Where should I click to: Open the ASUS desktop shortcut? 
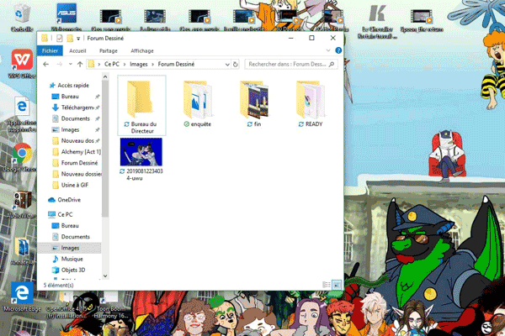66,18
